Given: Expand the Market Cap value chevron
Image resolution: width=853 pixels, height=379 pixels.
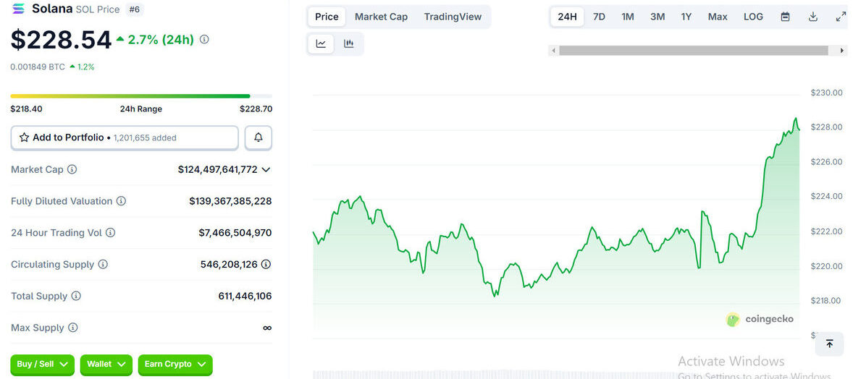Looking at the screenshot, I should (x=266, y=169).
